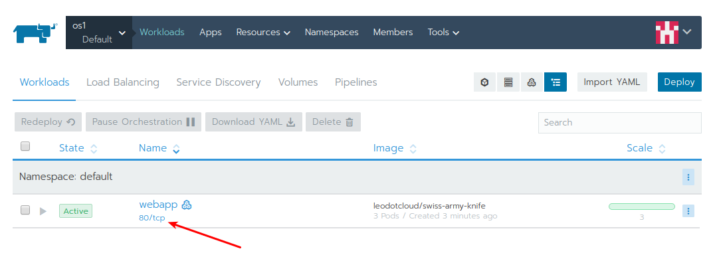Switch to the cube pod view icon
This screenshot has width=715, height=257.
click(x=484, y=82)
